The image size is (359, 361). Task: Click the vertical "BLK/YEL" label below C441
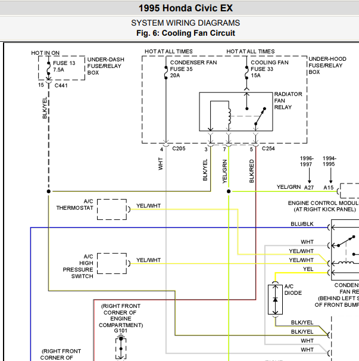click(x=45, y=108)
